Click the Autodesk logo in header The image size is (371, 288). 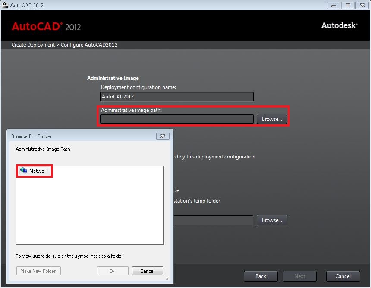pyautogui.click(x=340, y=25)
